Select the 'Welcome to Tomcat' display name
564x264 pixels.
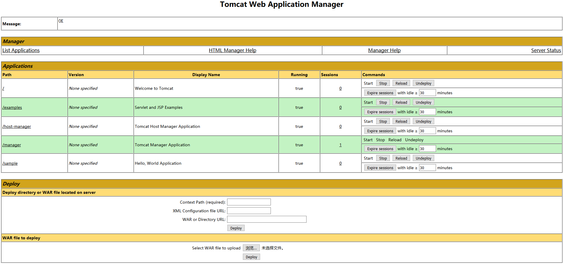[x=154, y=88]
